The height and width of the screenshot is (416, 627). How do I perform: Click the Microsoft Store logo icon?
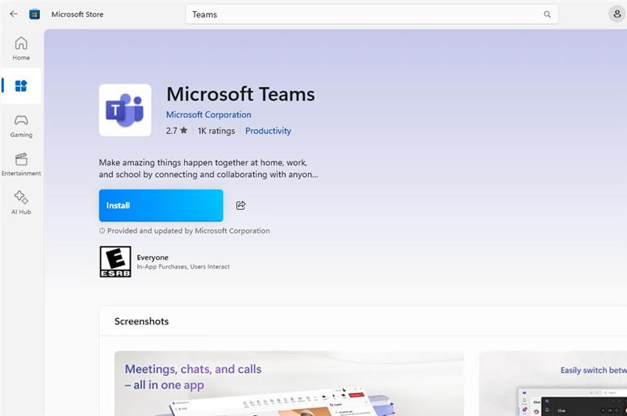pos(34,14)
